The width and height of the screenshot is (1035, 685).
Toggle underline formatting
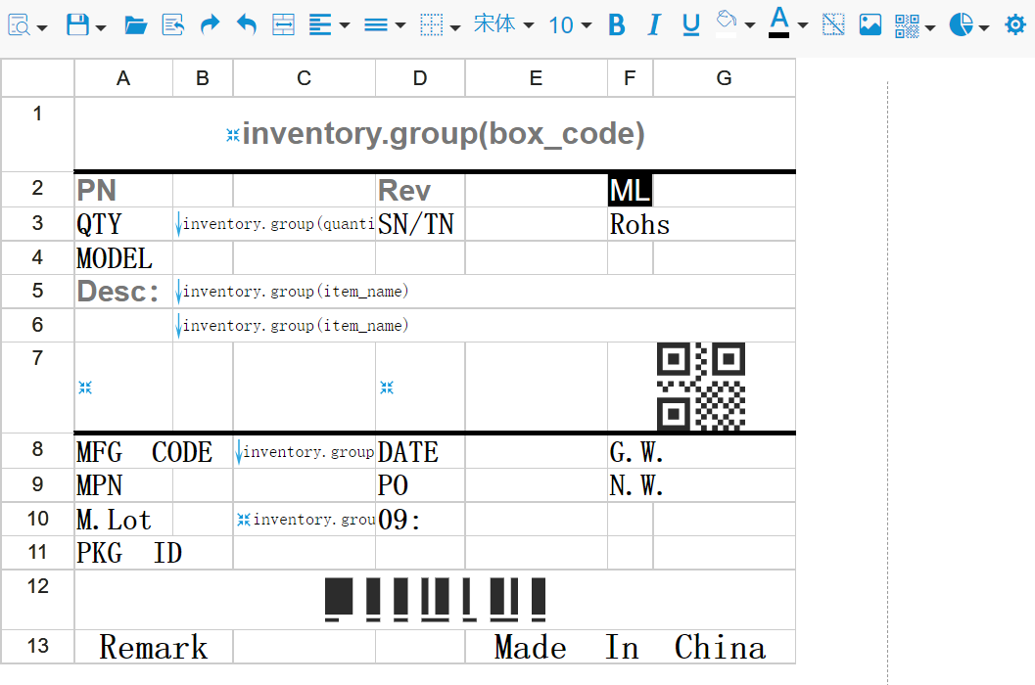691,25
